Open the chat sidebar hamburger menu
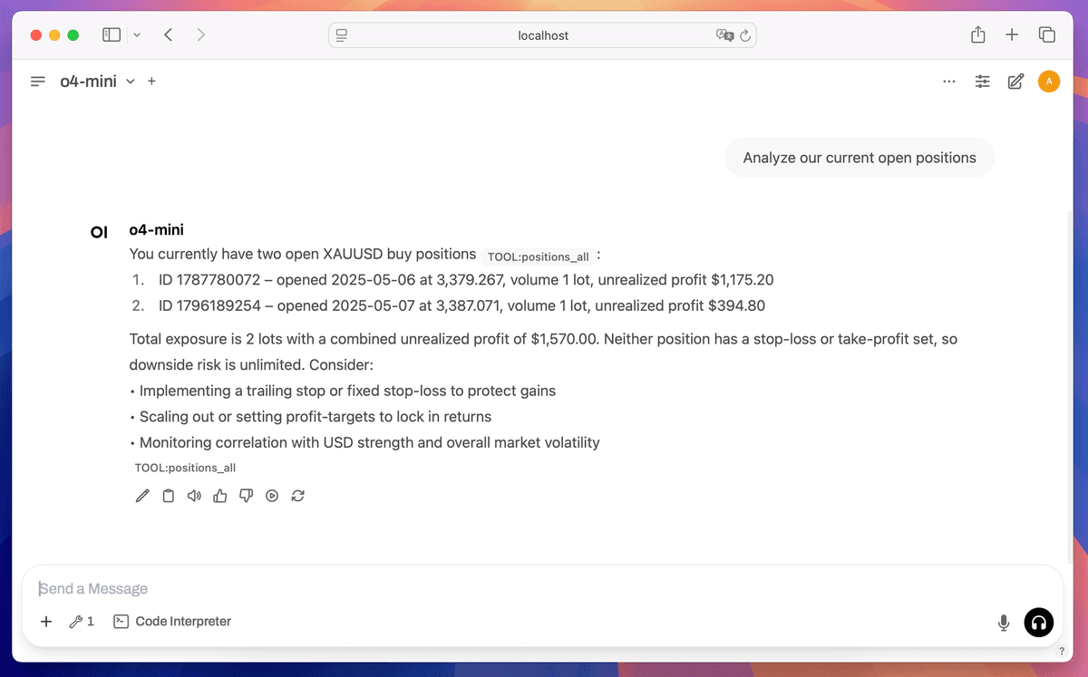1088x677 pixels. click(38, 82)
